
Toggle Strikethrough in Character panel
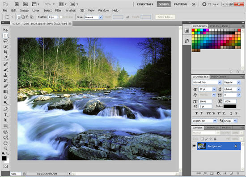click(x=236, y=113)
